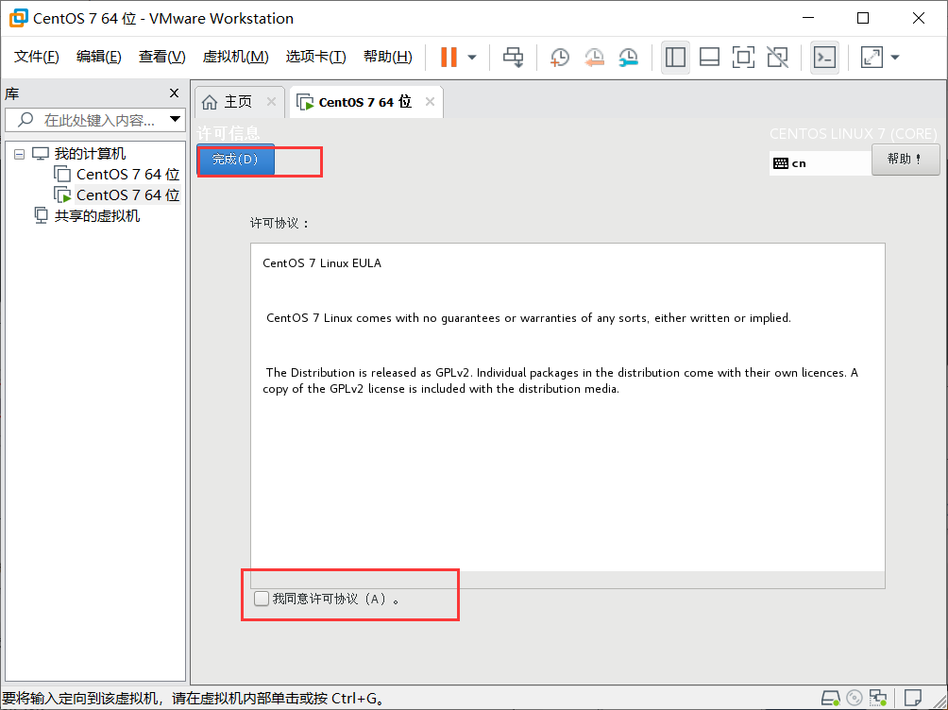Open the power options dropdown arrow

coord(472,58)
